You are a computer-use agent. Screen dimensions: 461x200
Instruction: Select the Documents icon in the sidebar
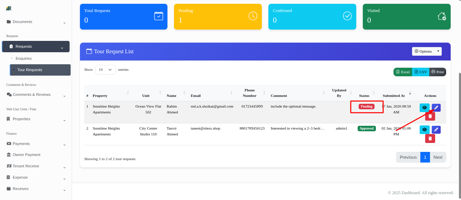click(8, 22)
